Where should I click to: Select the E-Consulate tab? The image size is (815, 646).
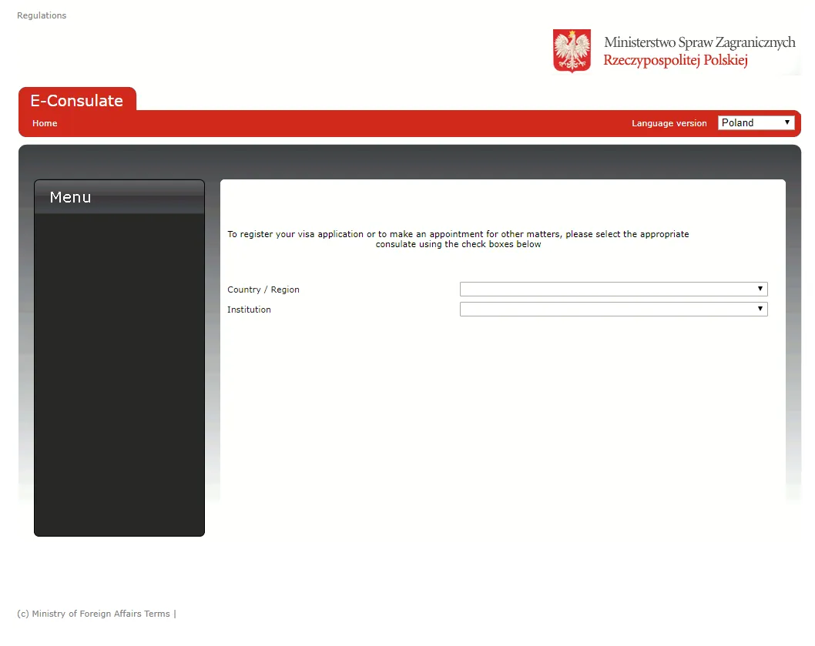click(77, 100)
